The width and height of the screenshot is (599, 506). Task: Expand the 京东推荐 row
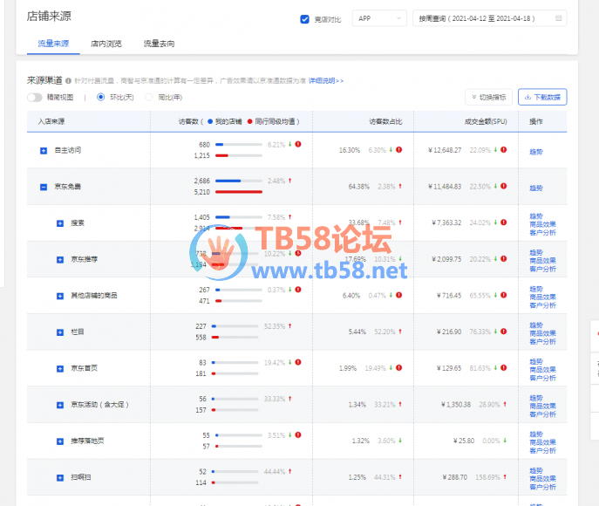coord(60,260)
